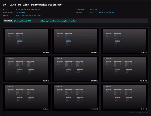Click the sanet.st blogs URL in comment
This screenshot has height=116, width=151.
[x=58, y=21]
